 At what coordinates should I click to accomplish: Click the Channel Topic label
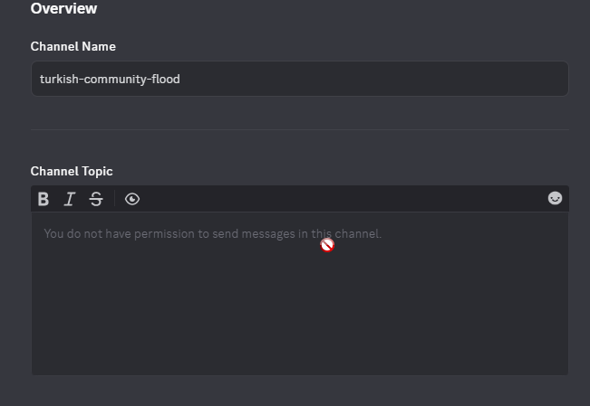pyautogui.click(x=72, y=171)
